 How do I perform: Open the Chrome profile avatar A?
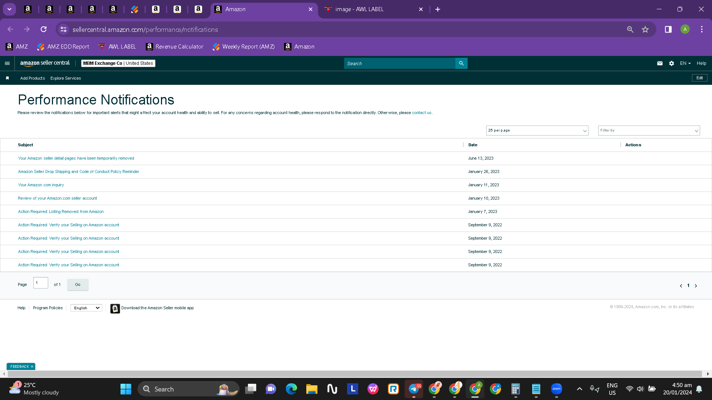[685, 29]
